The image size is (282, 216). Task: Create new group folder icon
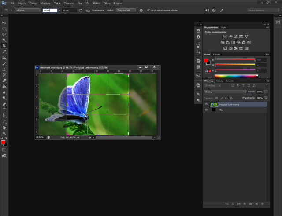point(251,204)
